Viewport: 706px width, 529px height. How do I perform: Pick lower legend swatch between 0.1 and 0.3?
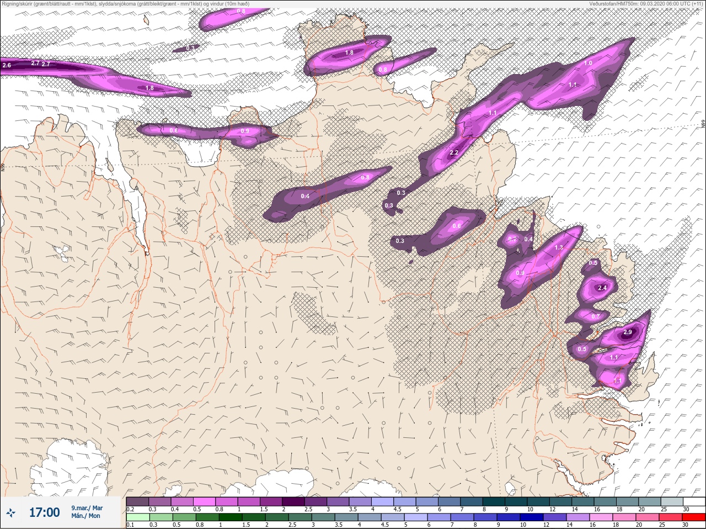pos(137,517)
